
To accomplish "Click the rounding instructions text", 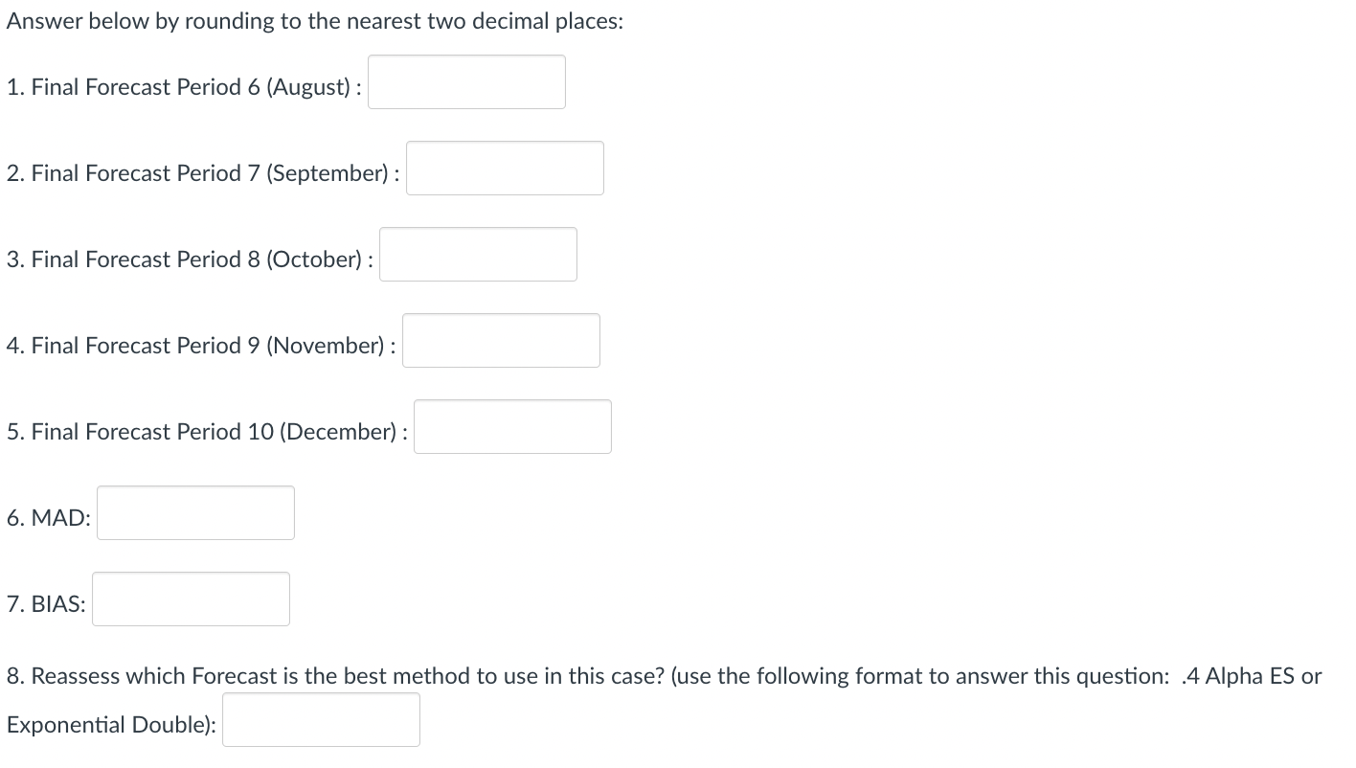I will click(314, 20).
